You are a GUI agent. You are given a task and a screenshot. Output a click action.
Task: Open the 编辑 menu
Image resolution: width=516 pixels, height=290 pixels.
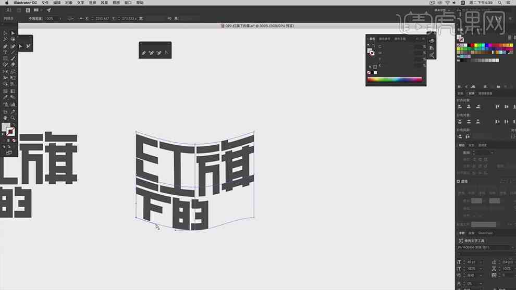tap(57, 3)
